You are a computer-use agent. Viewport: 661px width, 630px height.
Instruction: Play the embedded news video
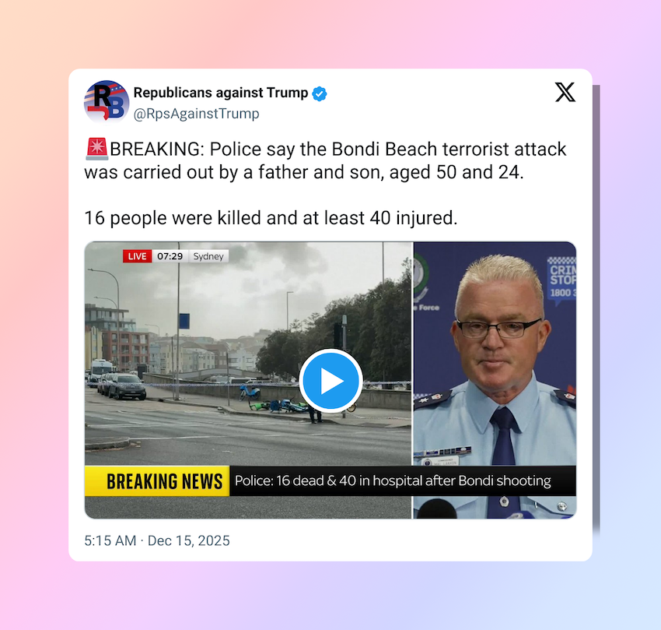pos(330,381)
